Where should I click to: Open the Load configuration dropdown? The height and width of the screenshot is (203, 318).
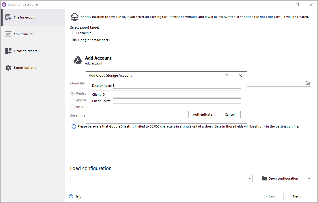pos(249,178)
